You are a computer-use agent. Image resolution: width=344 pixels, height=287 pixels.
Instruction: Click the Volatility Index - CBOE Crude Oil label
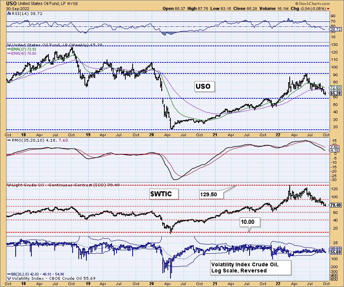(x=54, y=278)
